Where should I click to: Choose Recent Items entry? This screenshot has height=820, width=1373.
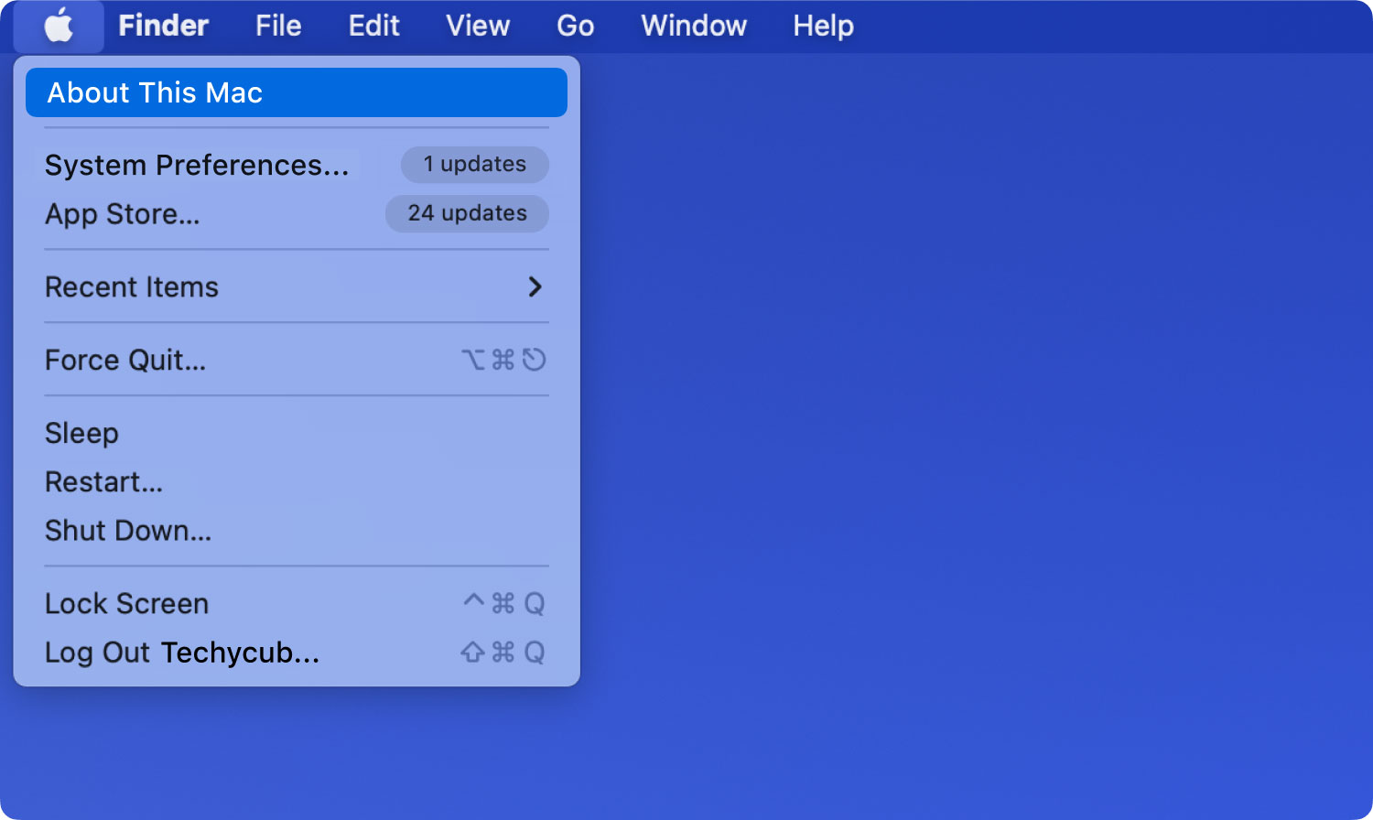coord(297,286)
